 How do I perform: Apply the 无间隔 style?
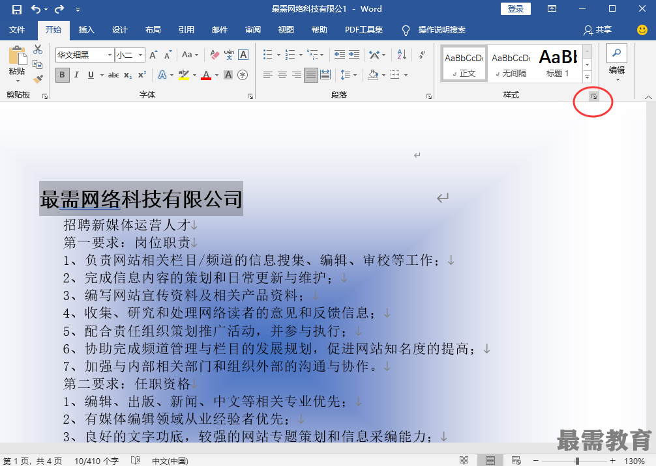pos(511,64)
